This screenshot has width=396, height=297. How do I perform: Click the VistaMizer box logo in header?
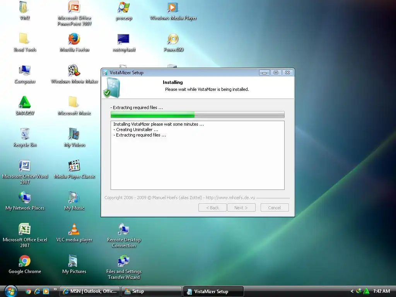[112, 88]
